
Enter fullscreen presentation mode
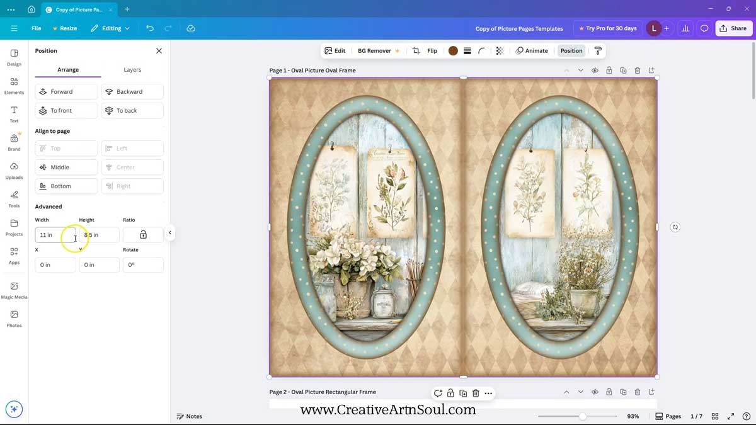click(731, 416)
